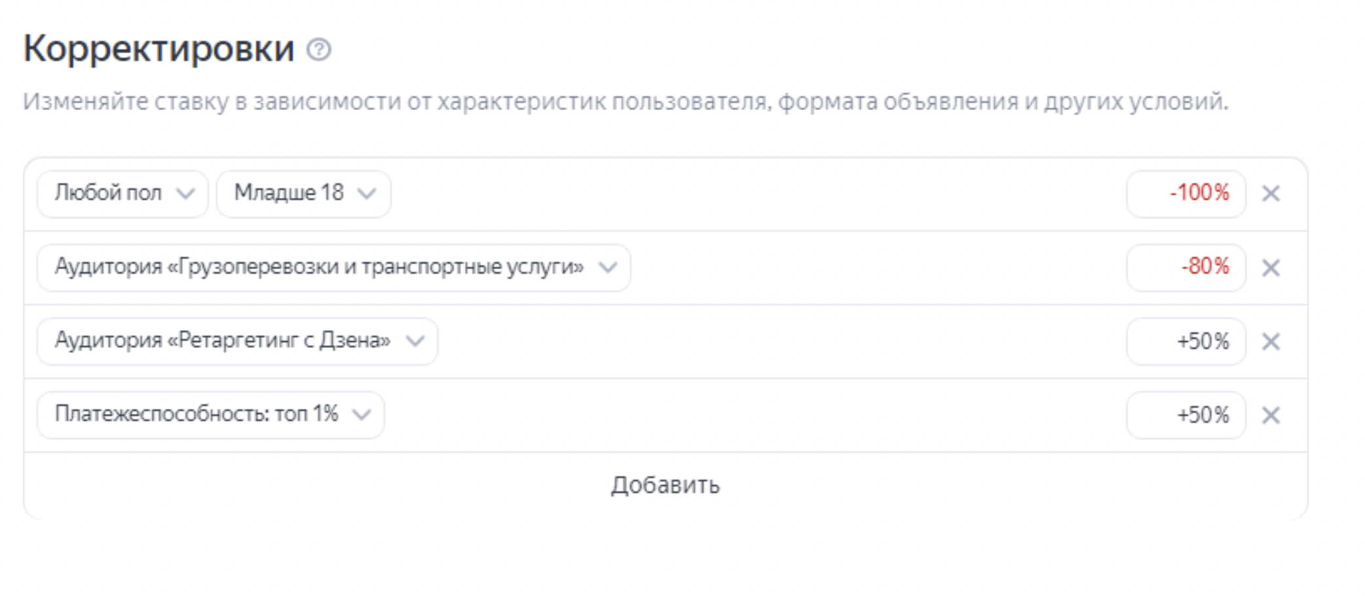The height and width of the screenshot is (596, 1365).
Task: Click the +50% field for Ретаргетинг с Дзена
Action: click(1186, 341)
